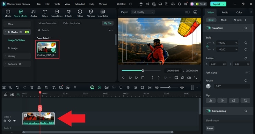The image size is (255, 134).
Task: Open the File menu
Action: pyautogui.click(x=39, y=4)
